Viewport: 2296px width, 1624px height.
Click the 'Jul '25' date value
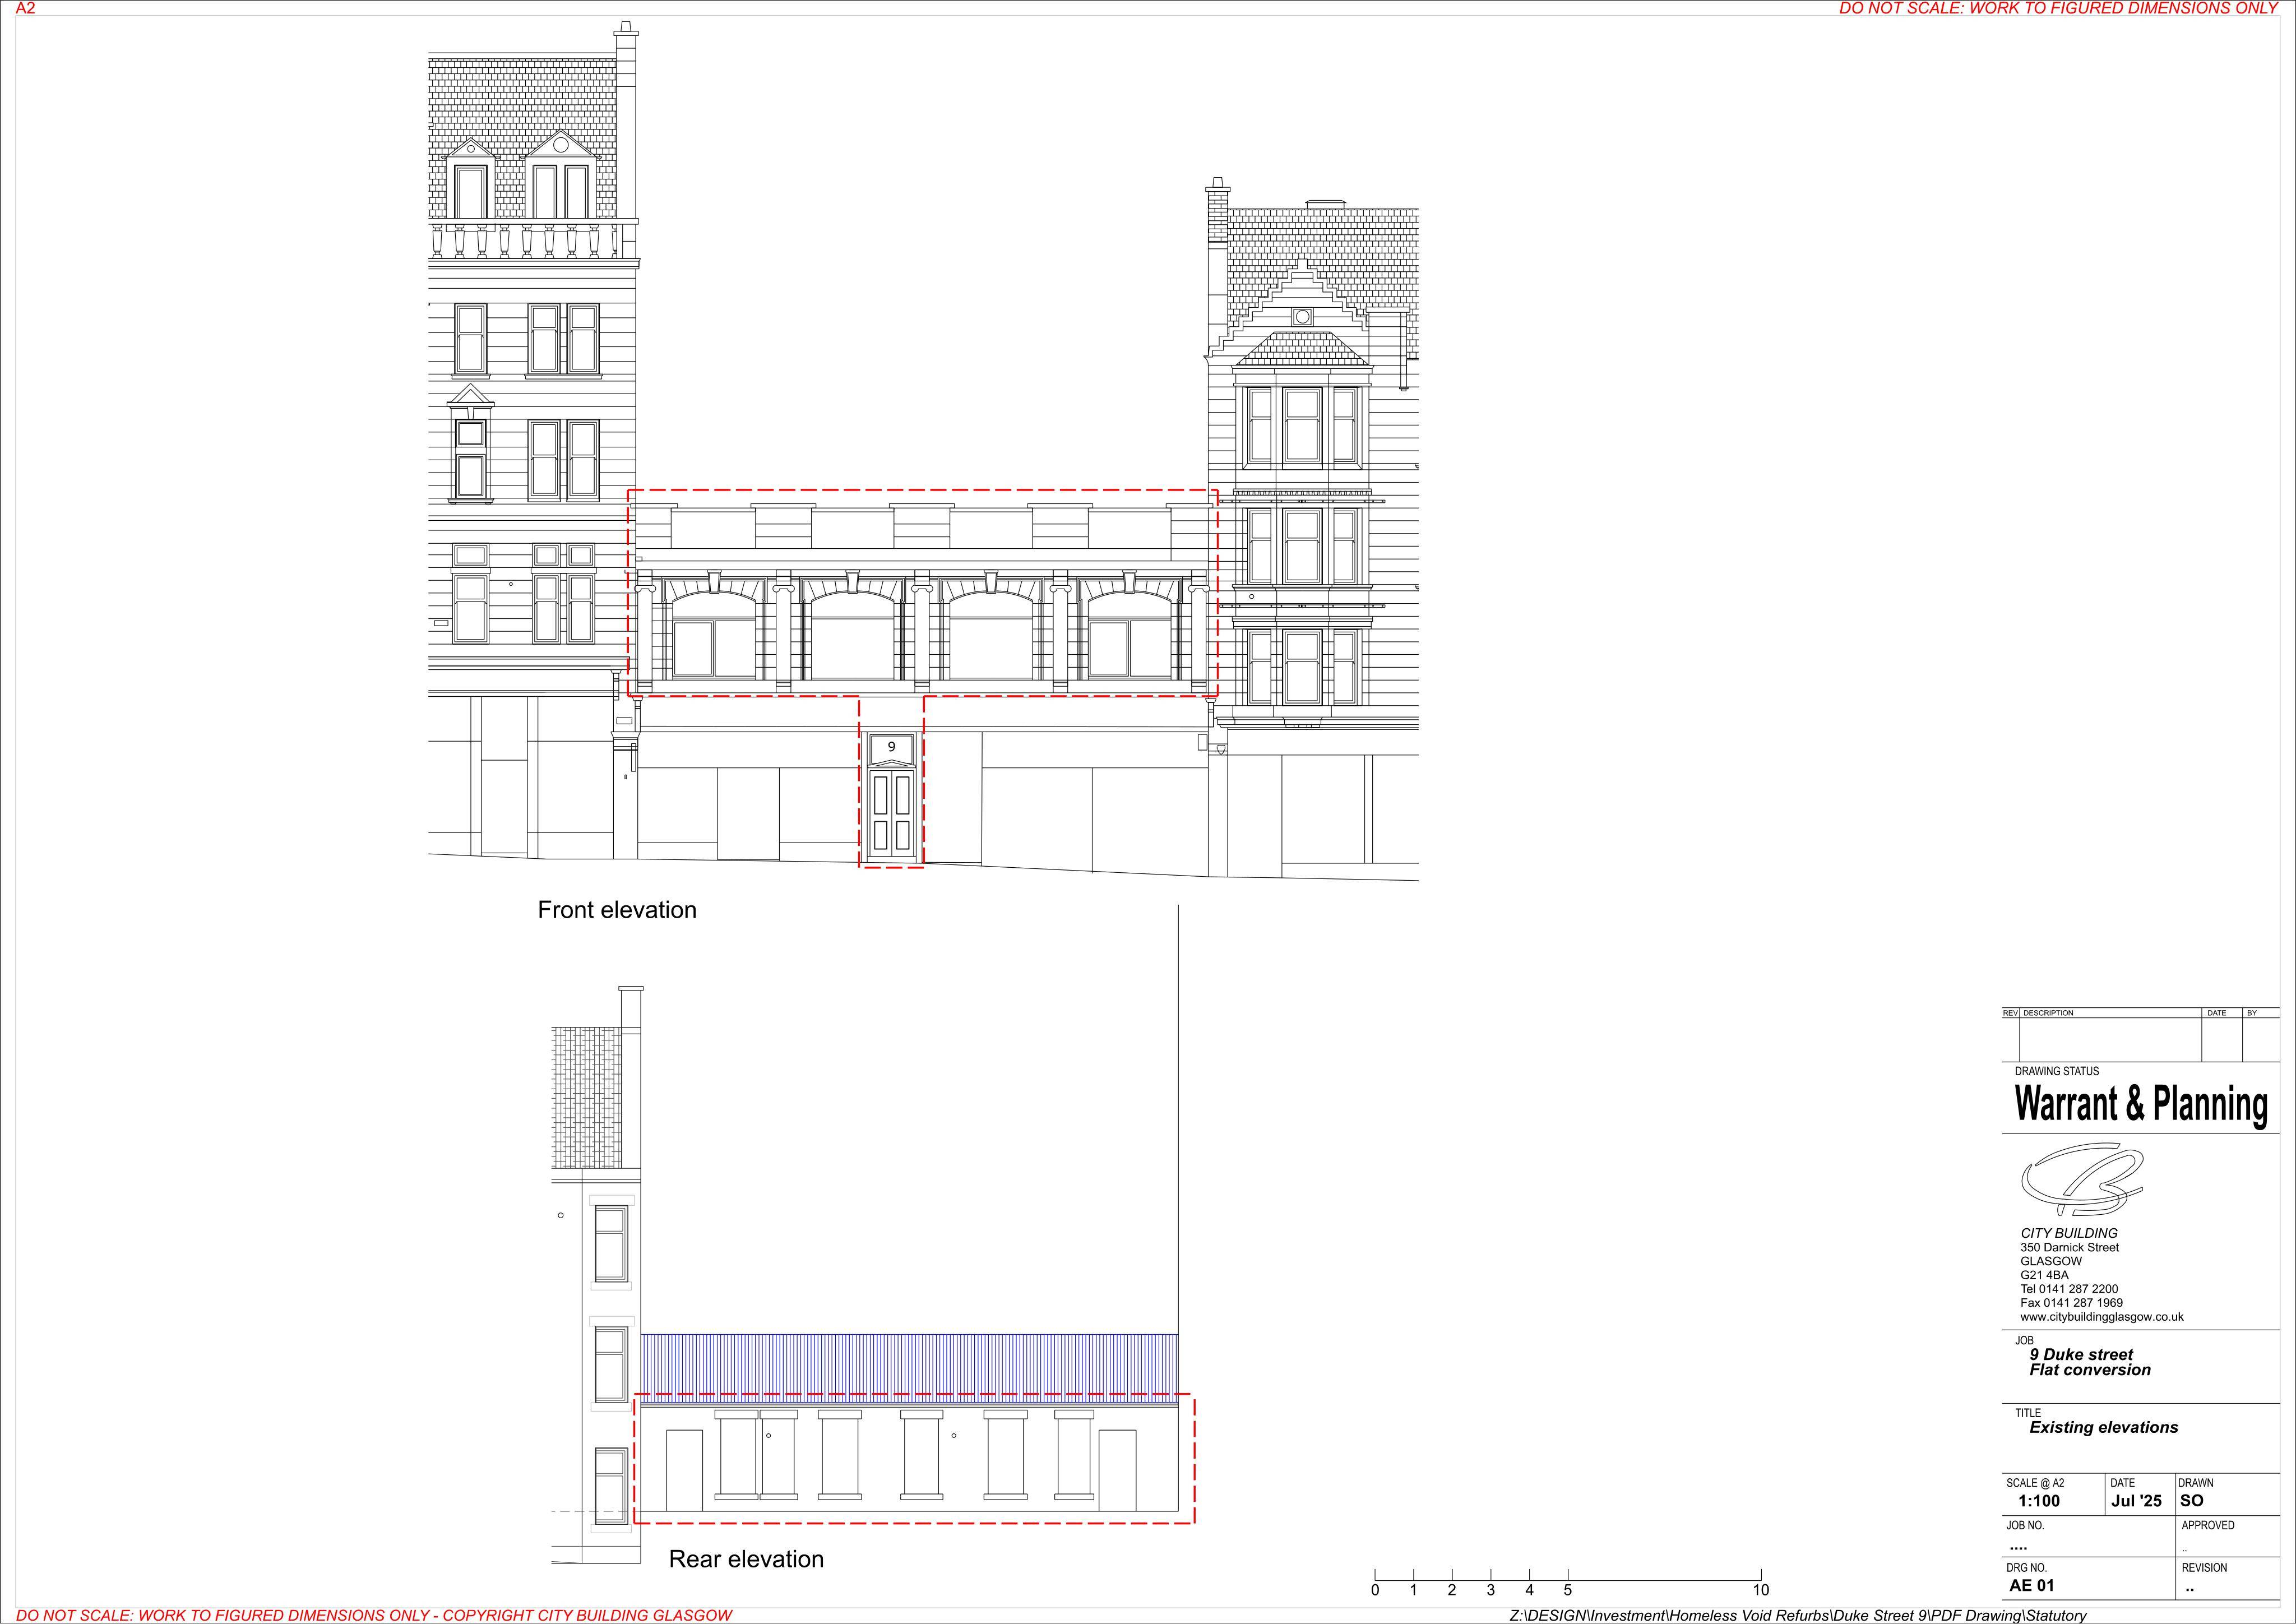[x=2136, y=1501]
